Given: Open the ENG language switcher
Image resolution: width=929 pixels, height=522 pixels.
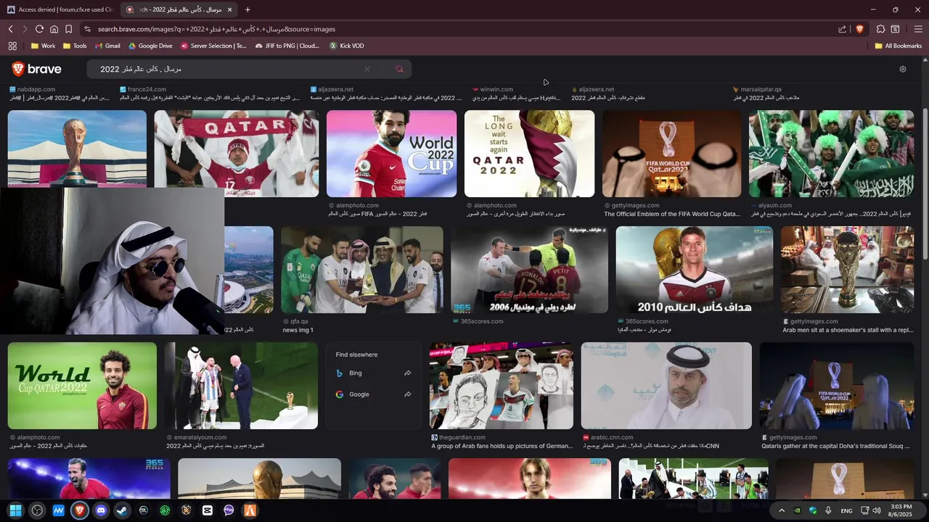Looking at the screenshot, I should 846,510.
